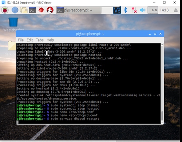Open the terminal Tabs menu
This screenshot has width=182, height=142.
tap(40, 40)
